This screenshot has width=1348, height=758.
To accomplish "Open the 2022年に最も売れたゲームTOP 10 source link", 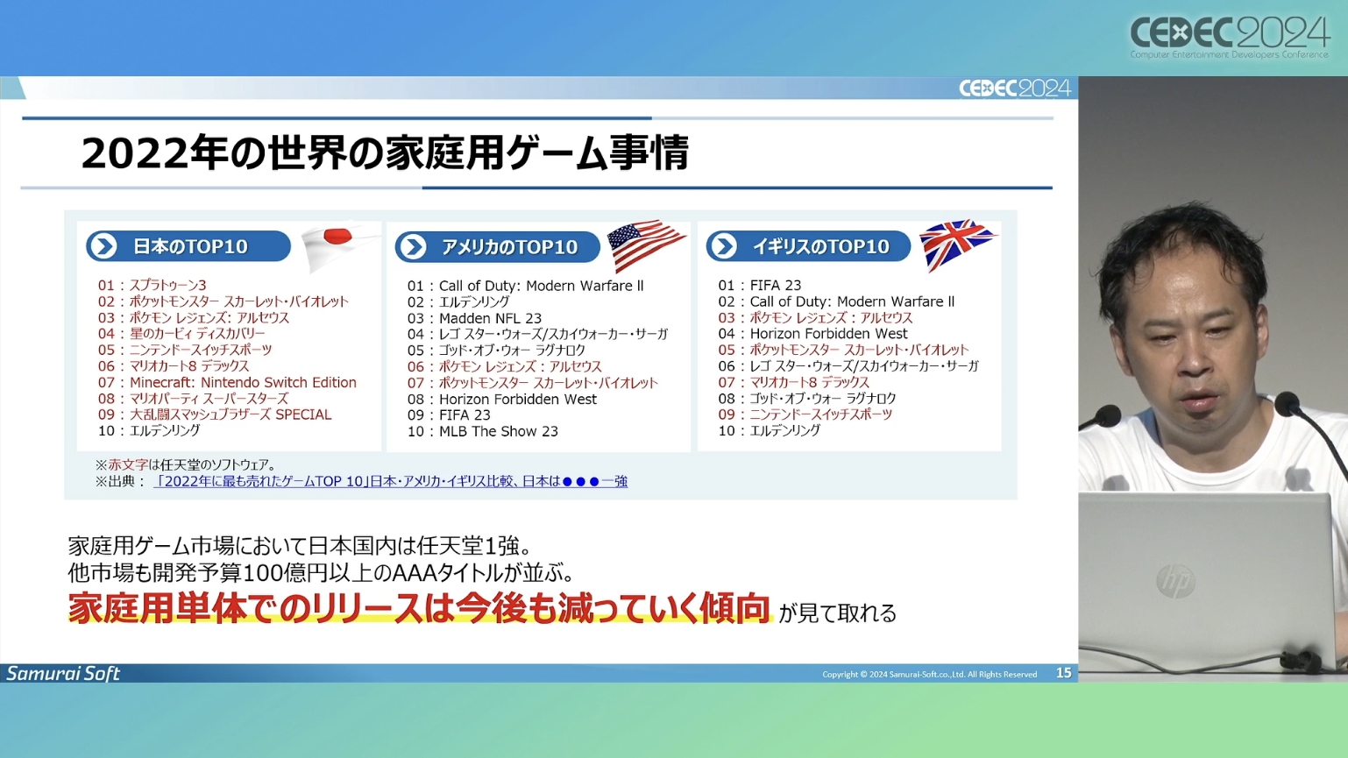I will point(391,481).
